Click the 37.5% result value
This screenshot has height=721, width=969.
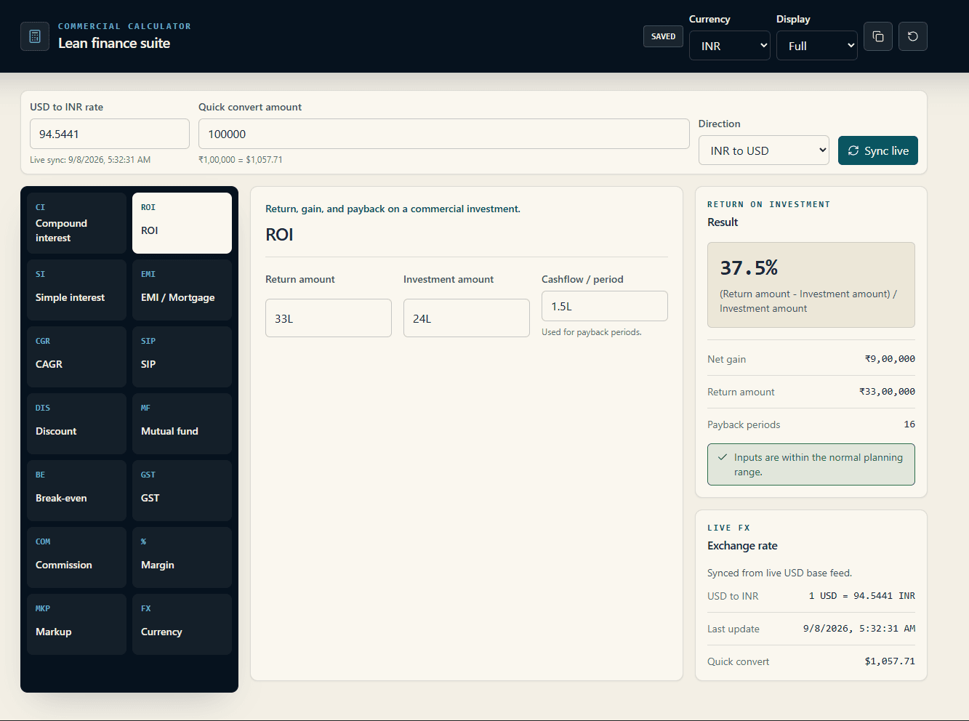(x=749, y=268)
